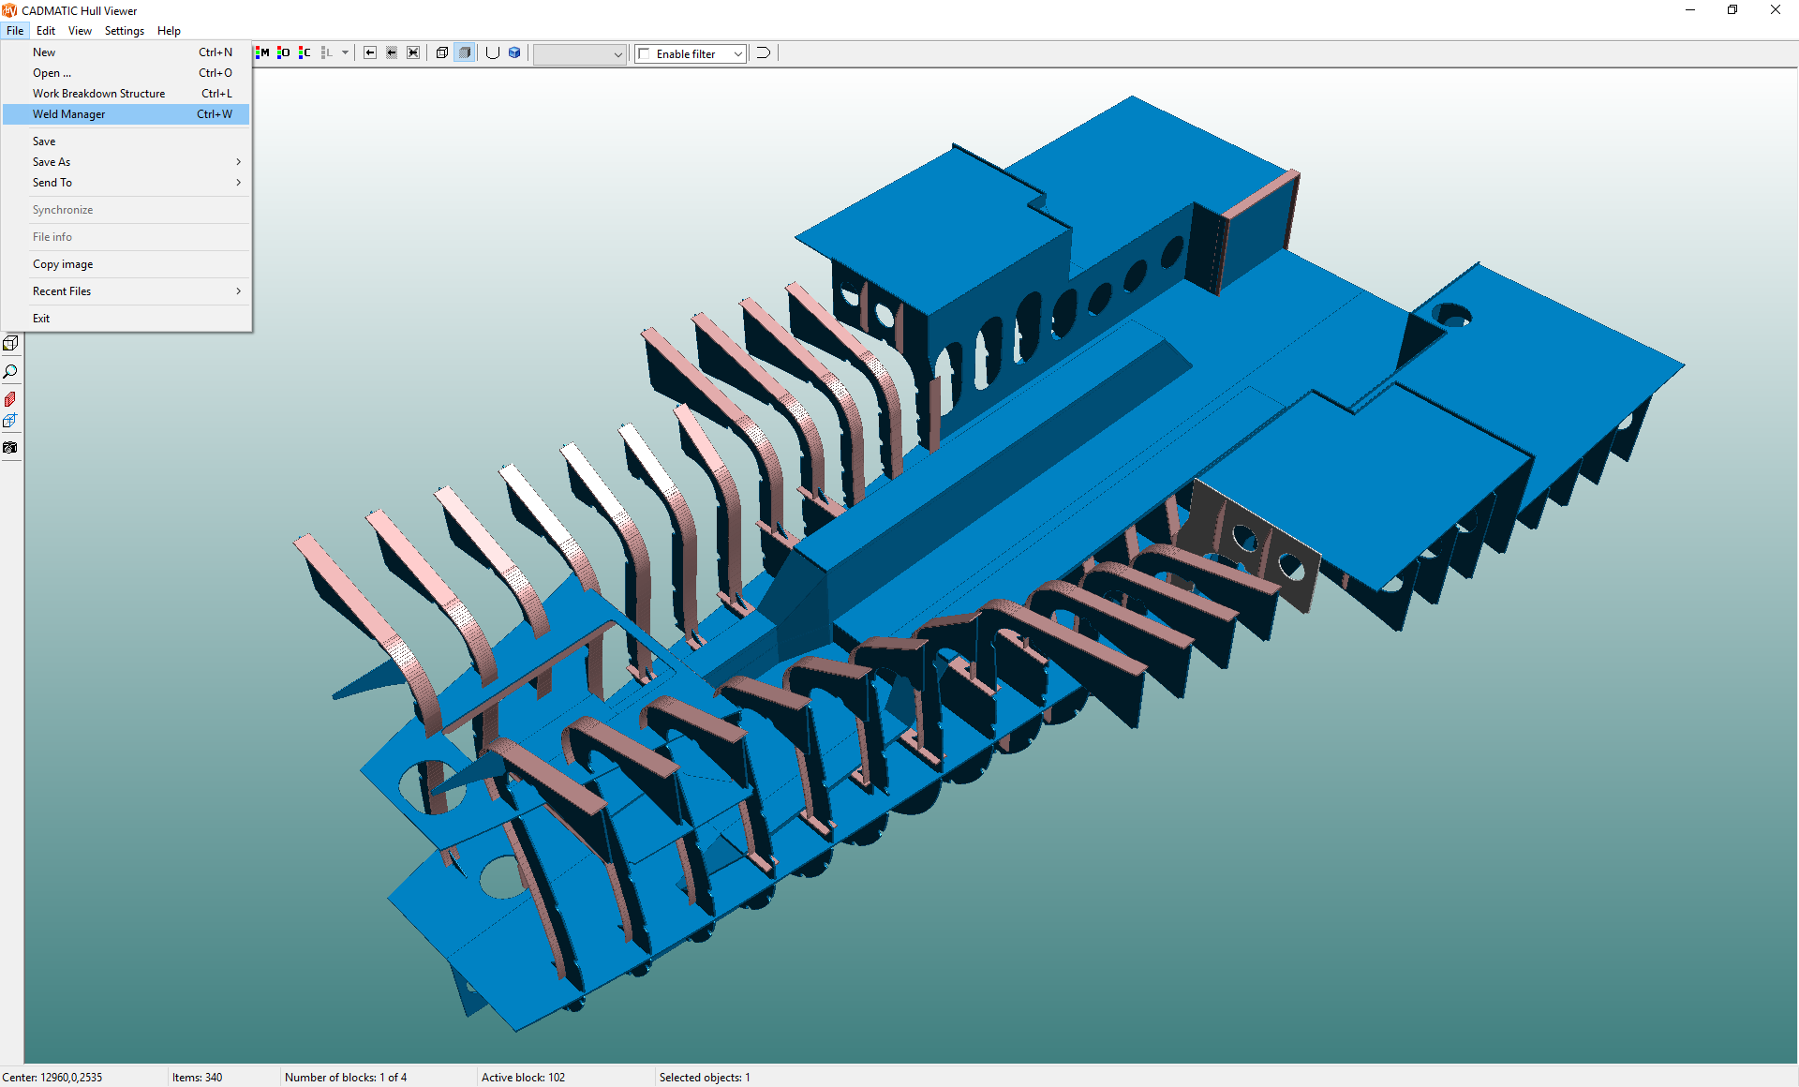Click the blue 3D cube toolbar icon
Screen dimensions: 1799x1087
coord(514,53)
